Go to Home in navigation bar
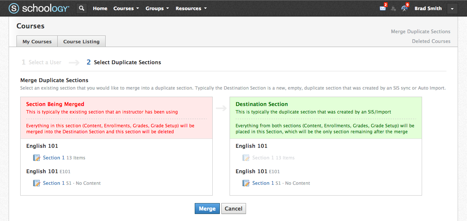 (x=100, y=8)
